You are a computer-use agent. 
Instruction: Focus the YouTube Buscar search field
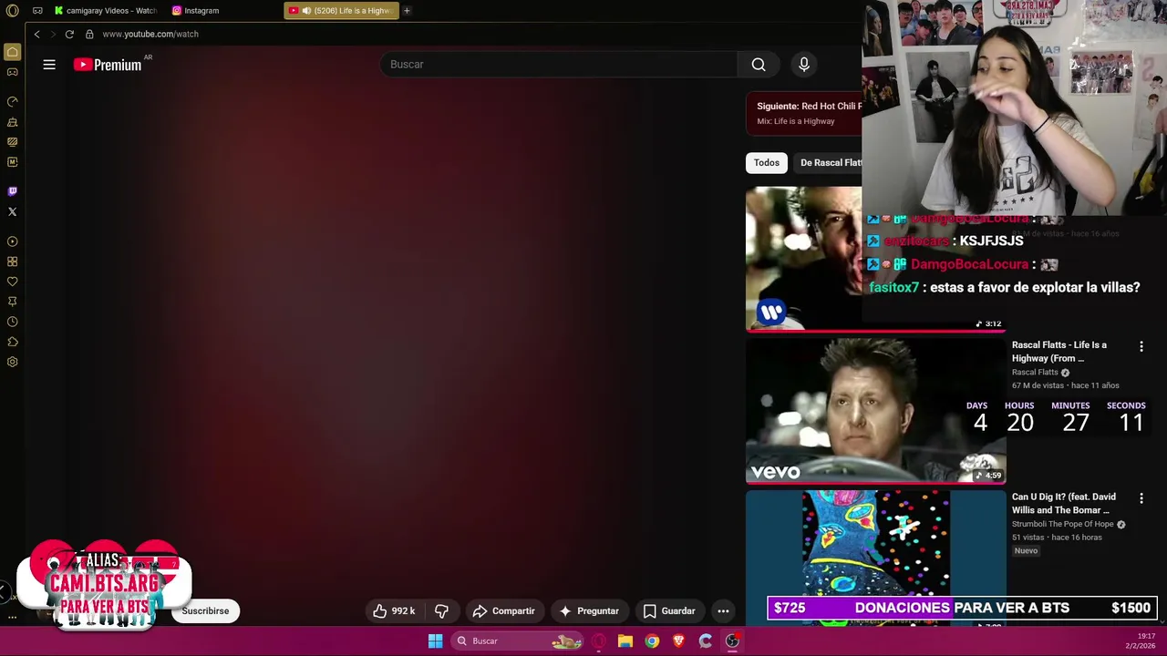pyautogui.click(x=560, y=65)
